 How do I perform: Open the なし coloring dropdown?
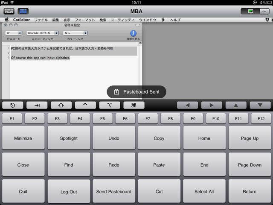pyautogui.click(x=75, y=33)
